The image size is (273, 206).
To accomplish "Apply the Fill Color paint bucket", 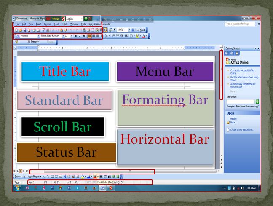I will [83, 177].
